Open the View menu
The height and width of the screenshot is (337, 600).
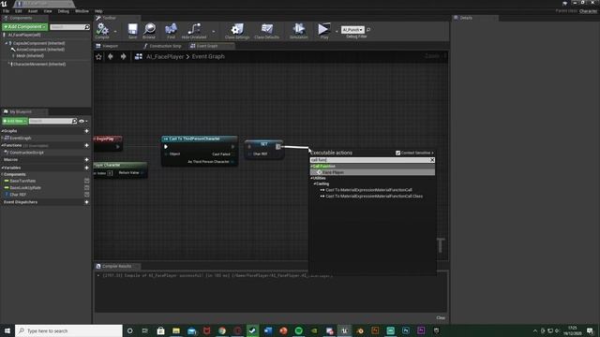pos(48,11)
